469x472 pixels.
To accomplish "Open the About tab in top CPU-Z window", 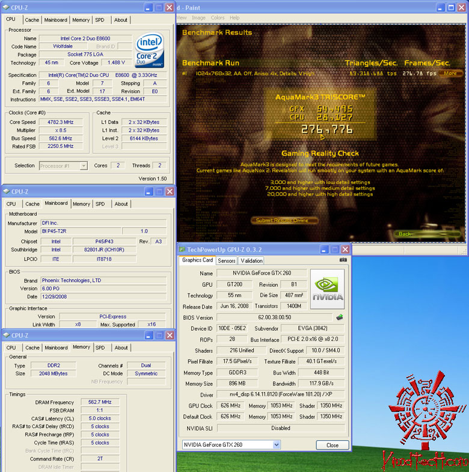I will point(121,20).
